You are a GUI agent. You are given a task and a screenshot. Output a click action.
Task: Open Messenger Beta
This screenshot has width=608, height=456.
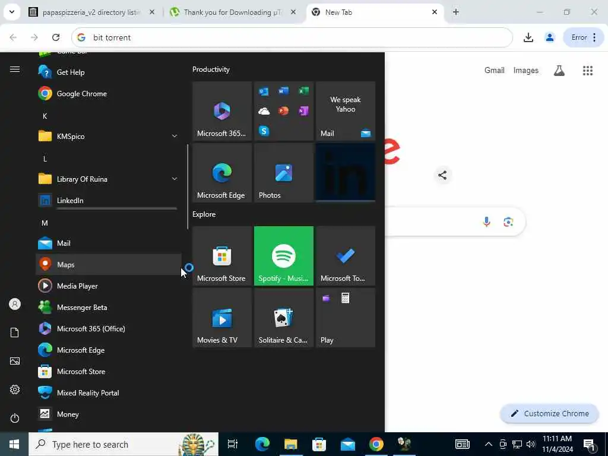coord(109,307)
